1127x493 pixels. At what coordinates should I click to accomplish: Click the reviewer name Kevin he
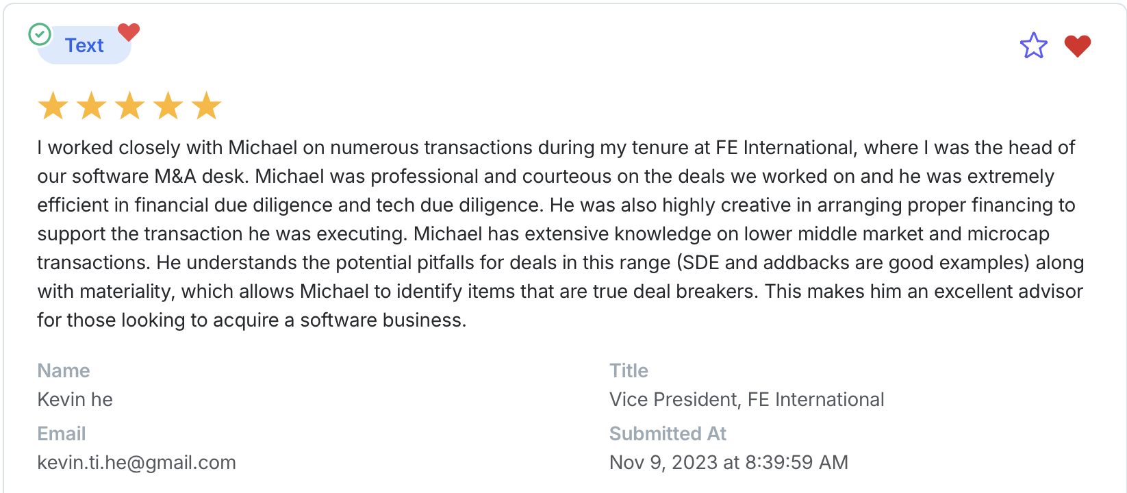[75, 400]
